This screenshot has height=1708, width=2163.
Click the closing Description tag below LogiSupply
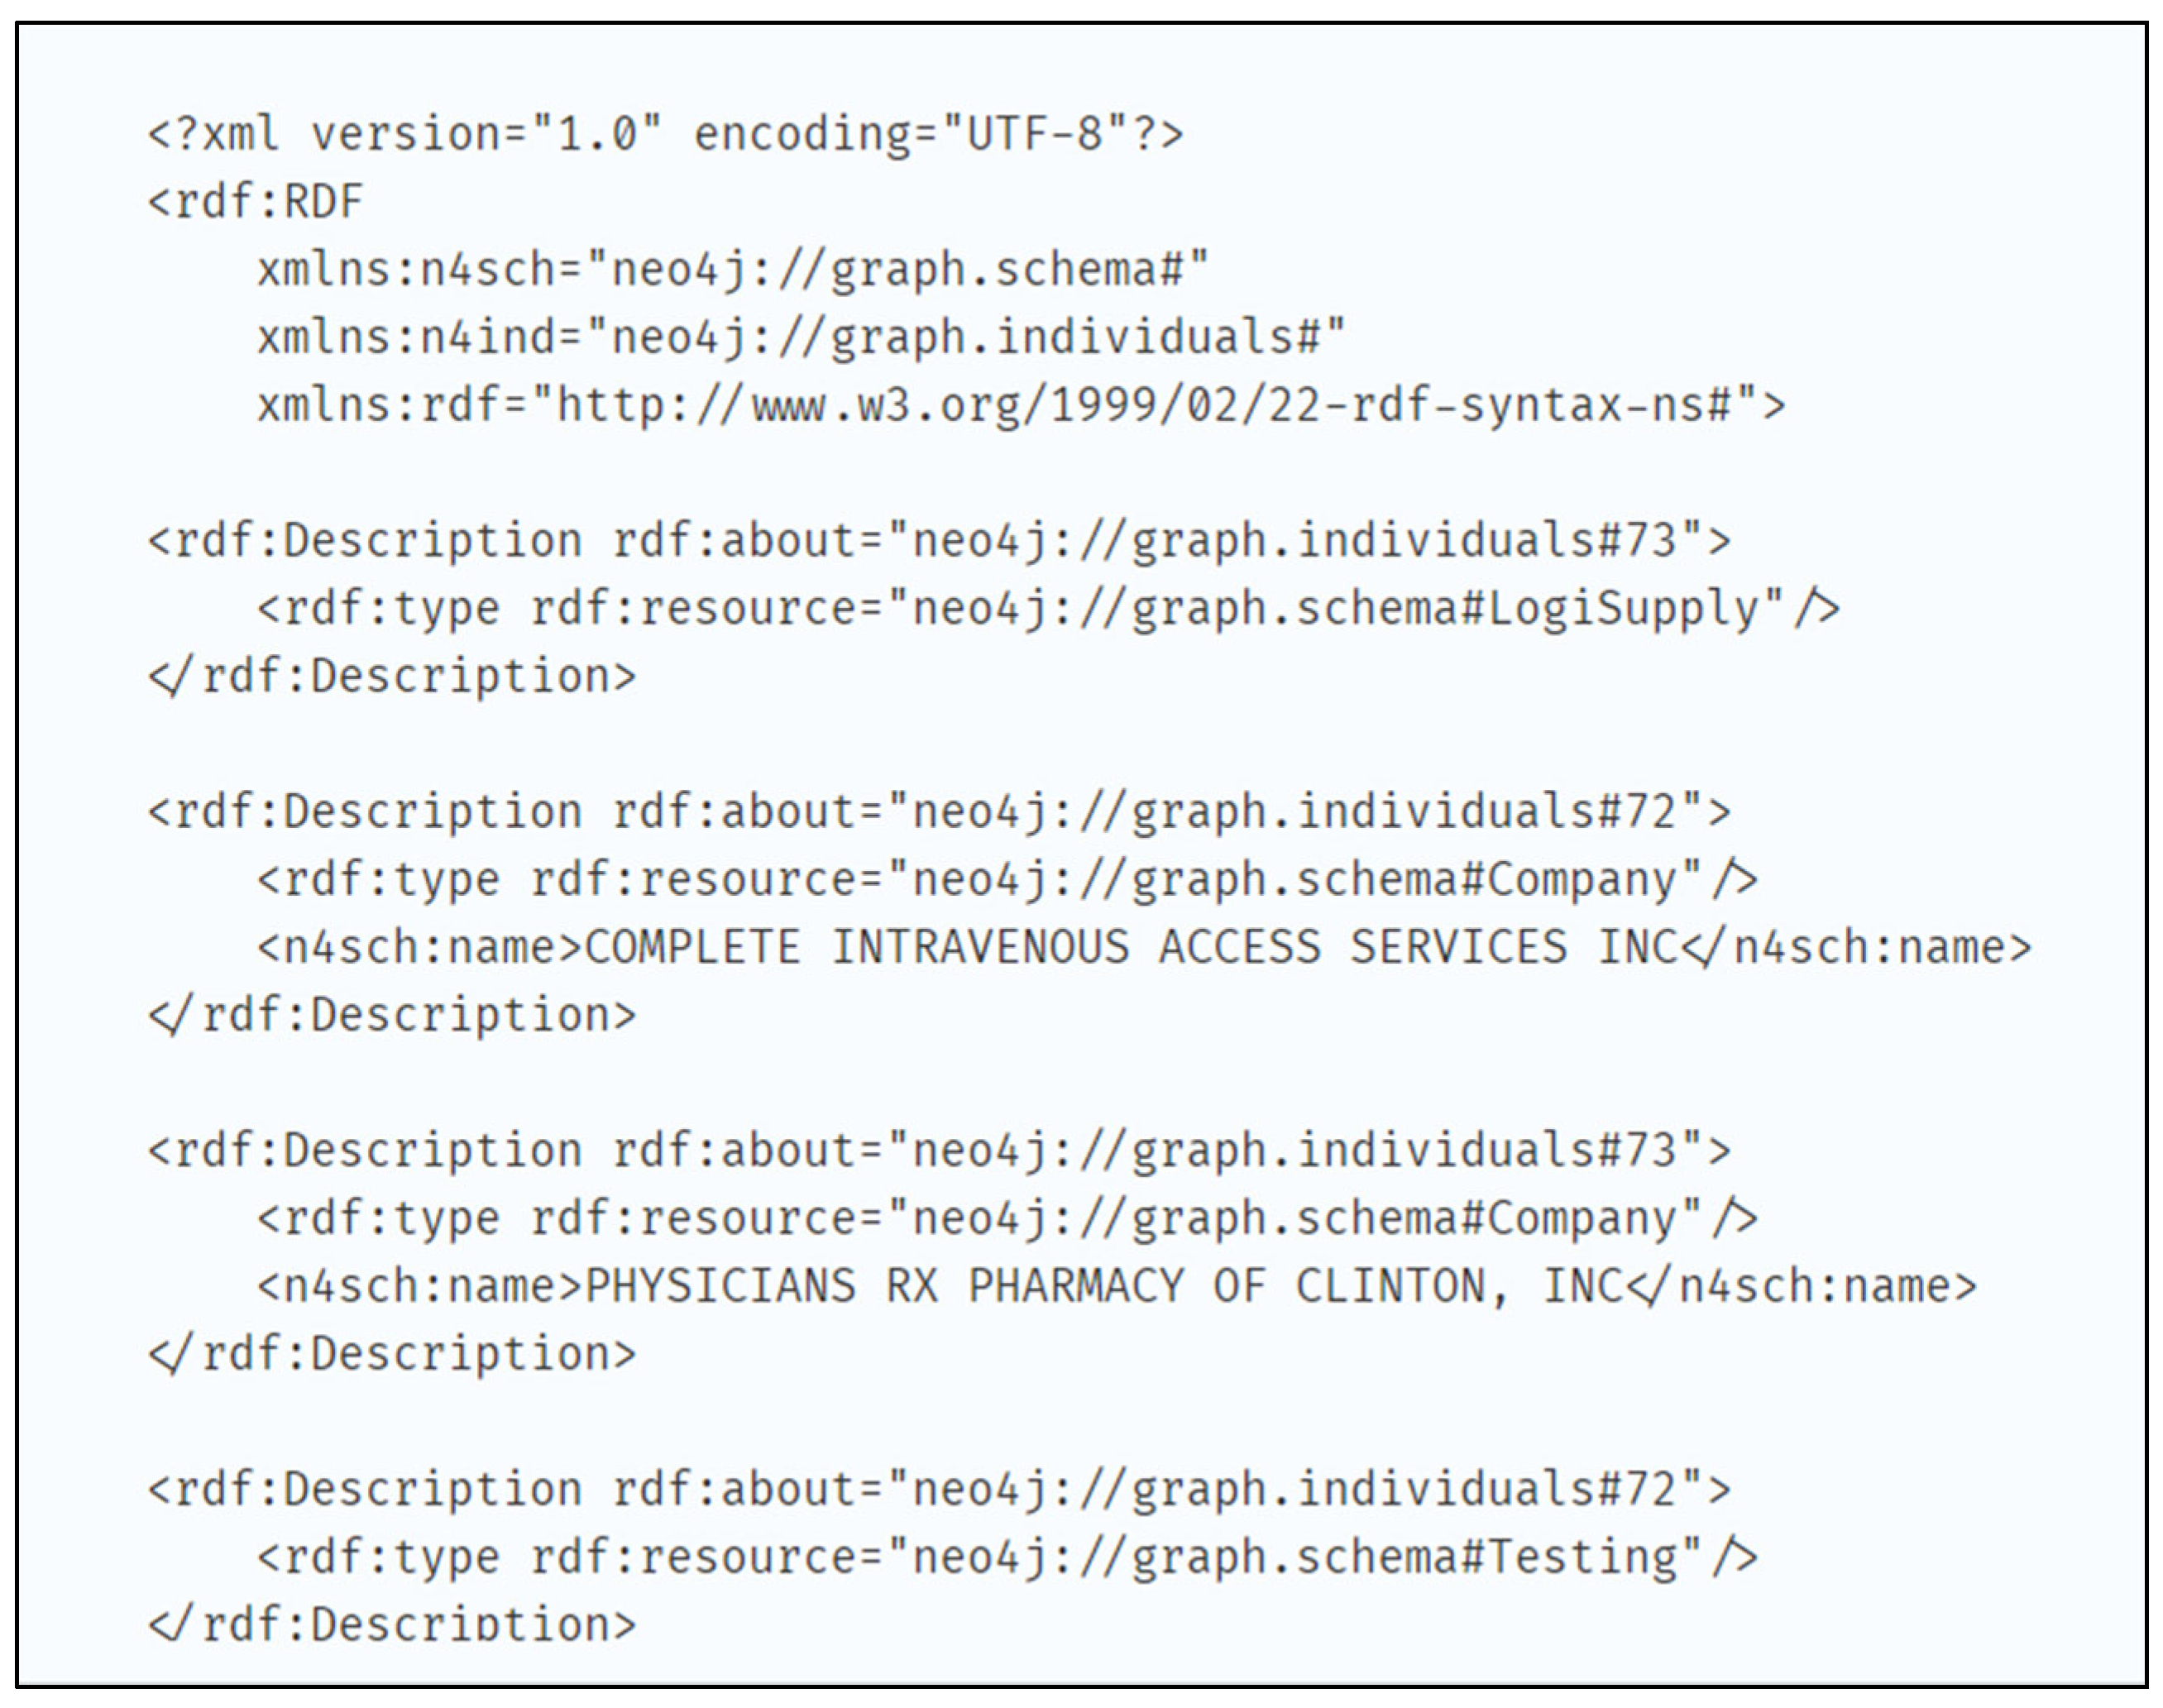coord(392,677)
